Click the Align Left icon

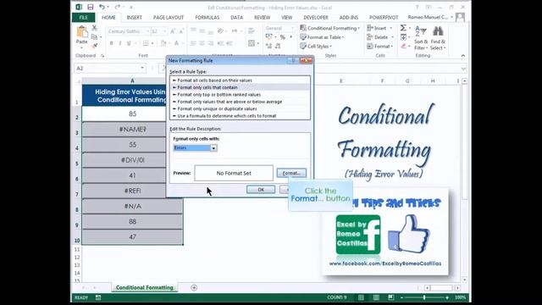pos(193,43)
